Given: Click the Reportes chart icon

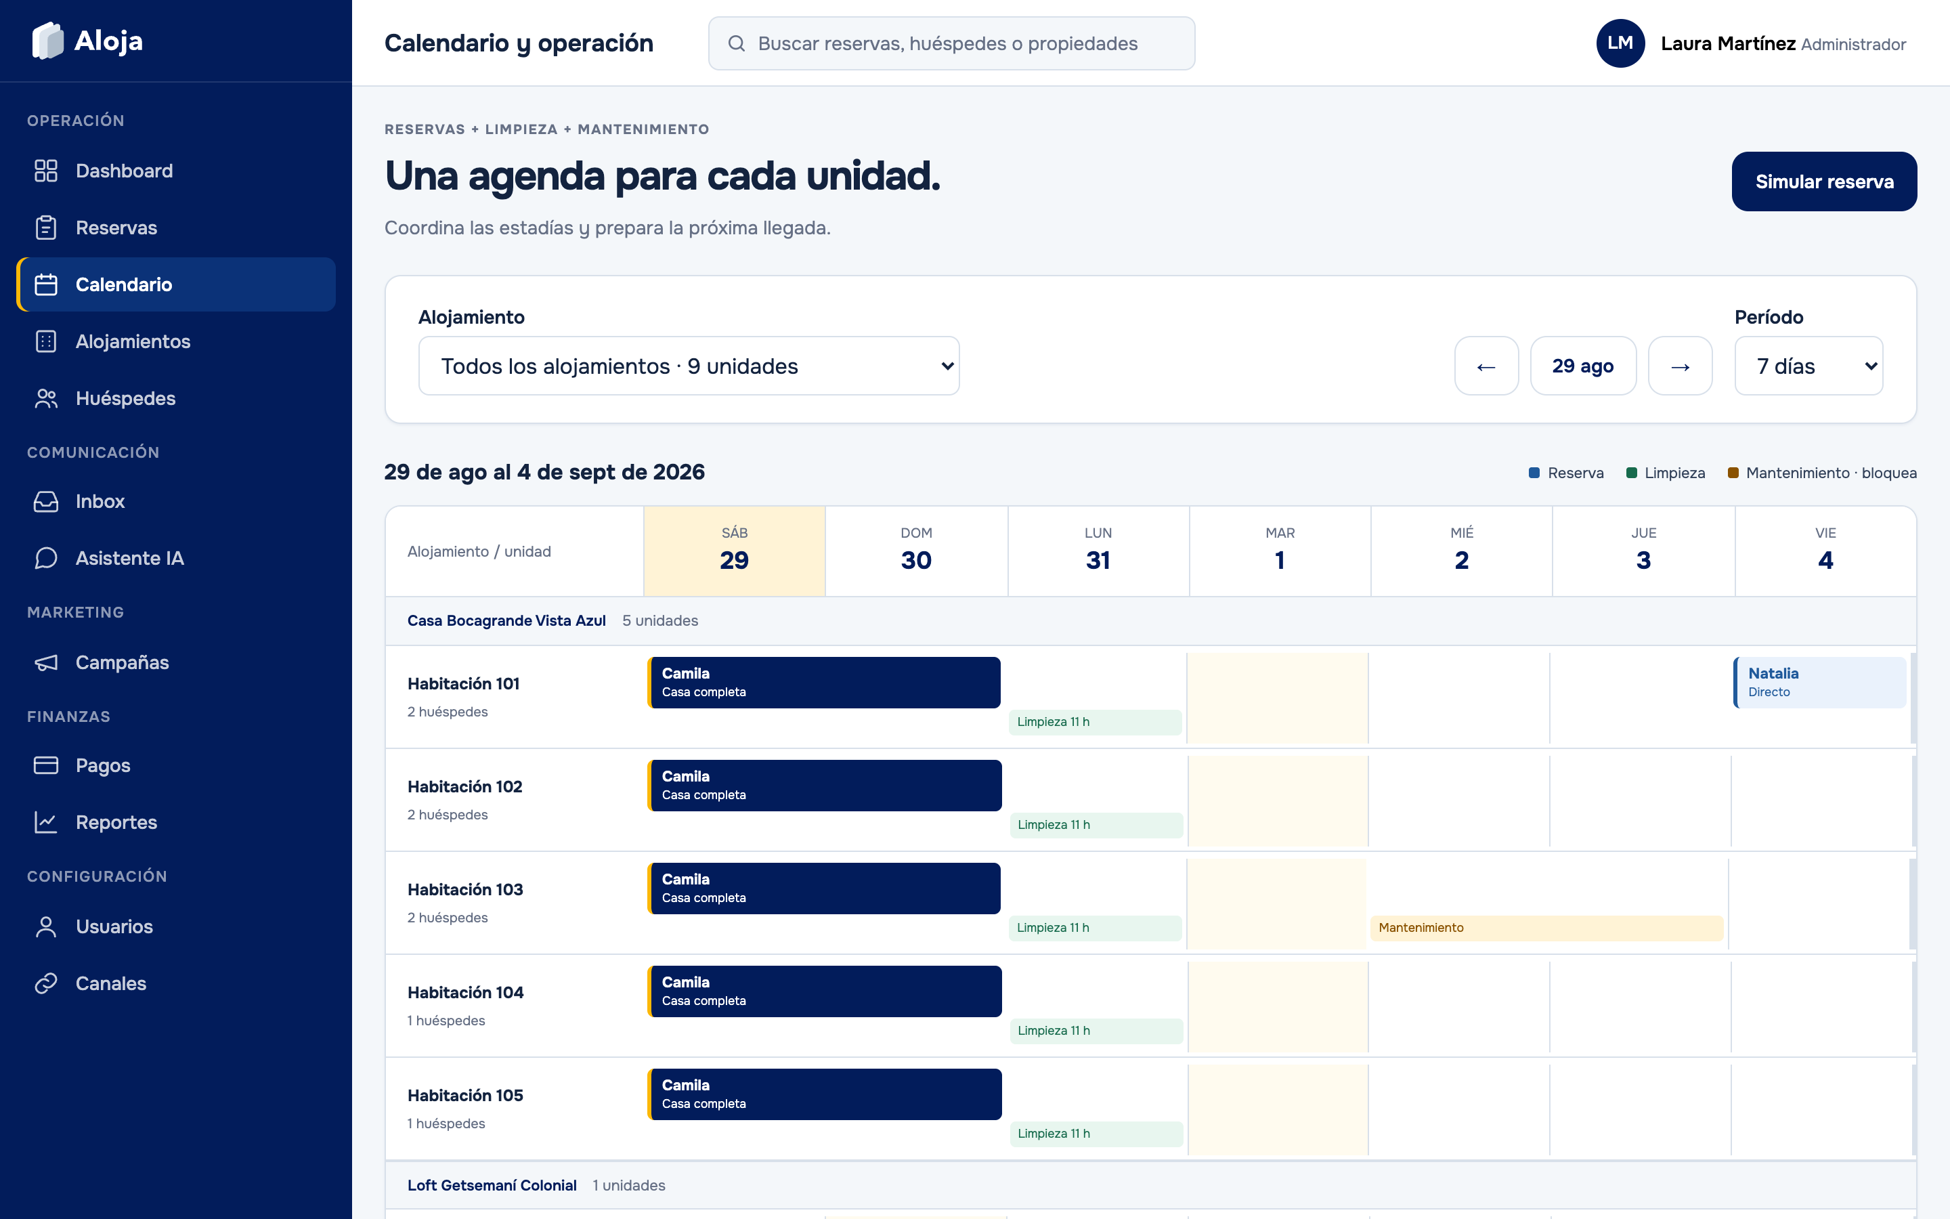Looking at the screenshot, I should (46, 822).
